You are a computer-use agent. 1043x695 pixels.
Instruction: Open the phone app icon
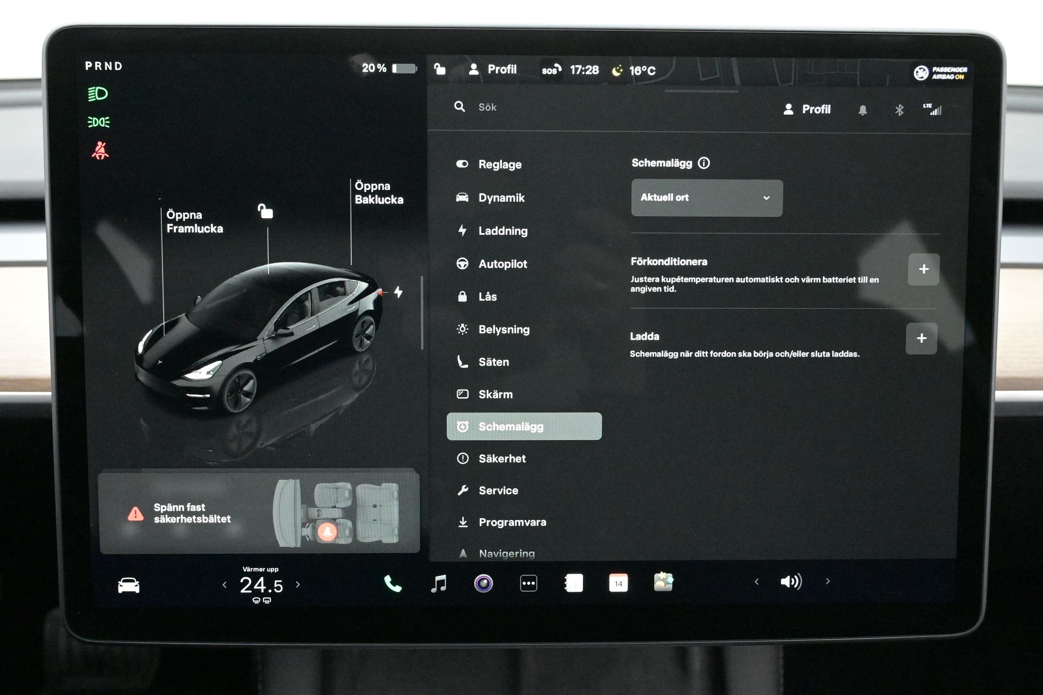tap(393, 584)
